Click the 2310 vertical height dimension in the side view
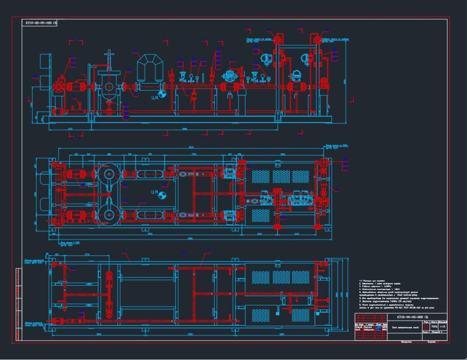 (345, 82)
